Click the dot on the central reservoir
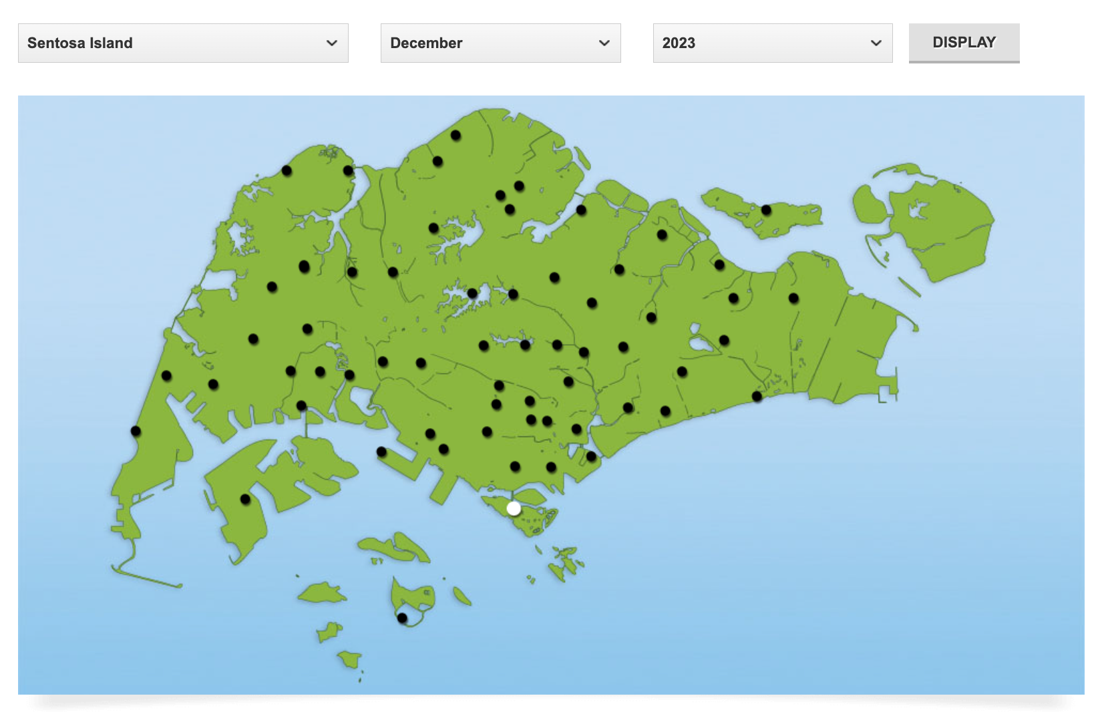1098x712 pixels. coord(472,293)
